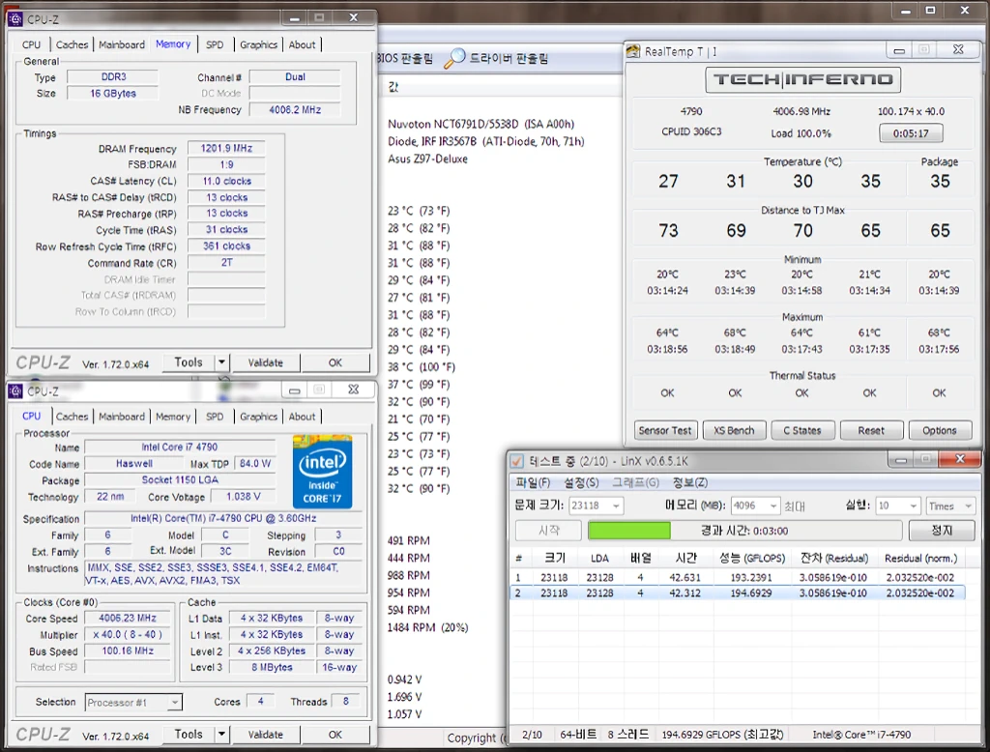
Task: Open the Tools dropdown arrow in the top CPU-Z window
Action: [x=221, y=362]
